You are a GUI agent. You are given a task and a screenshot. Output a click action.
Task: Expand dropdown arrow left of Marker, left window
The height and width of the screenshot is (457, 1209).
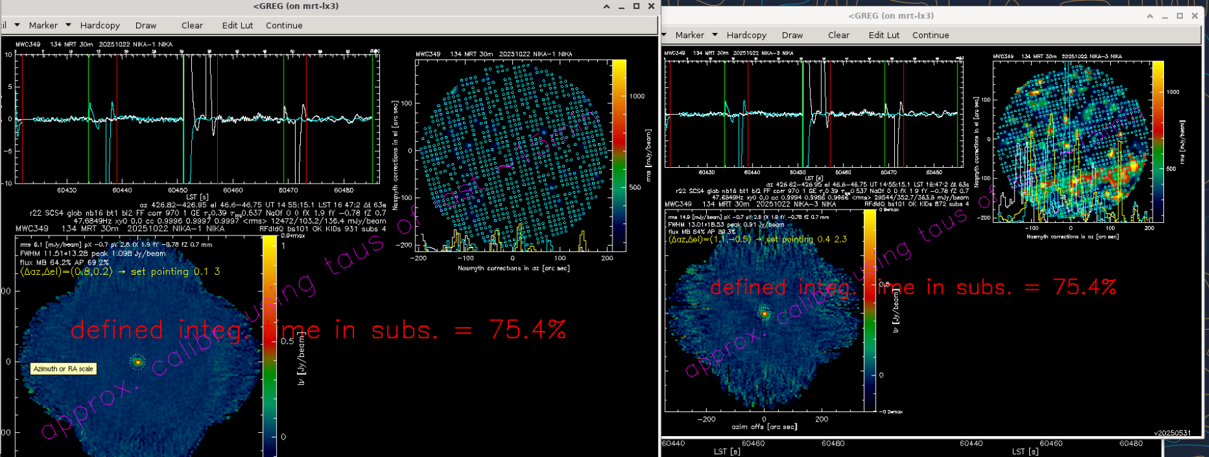[x=17, y=25]
